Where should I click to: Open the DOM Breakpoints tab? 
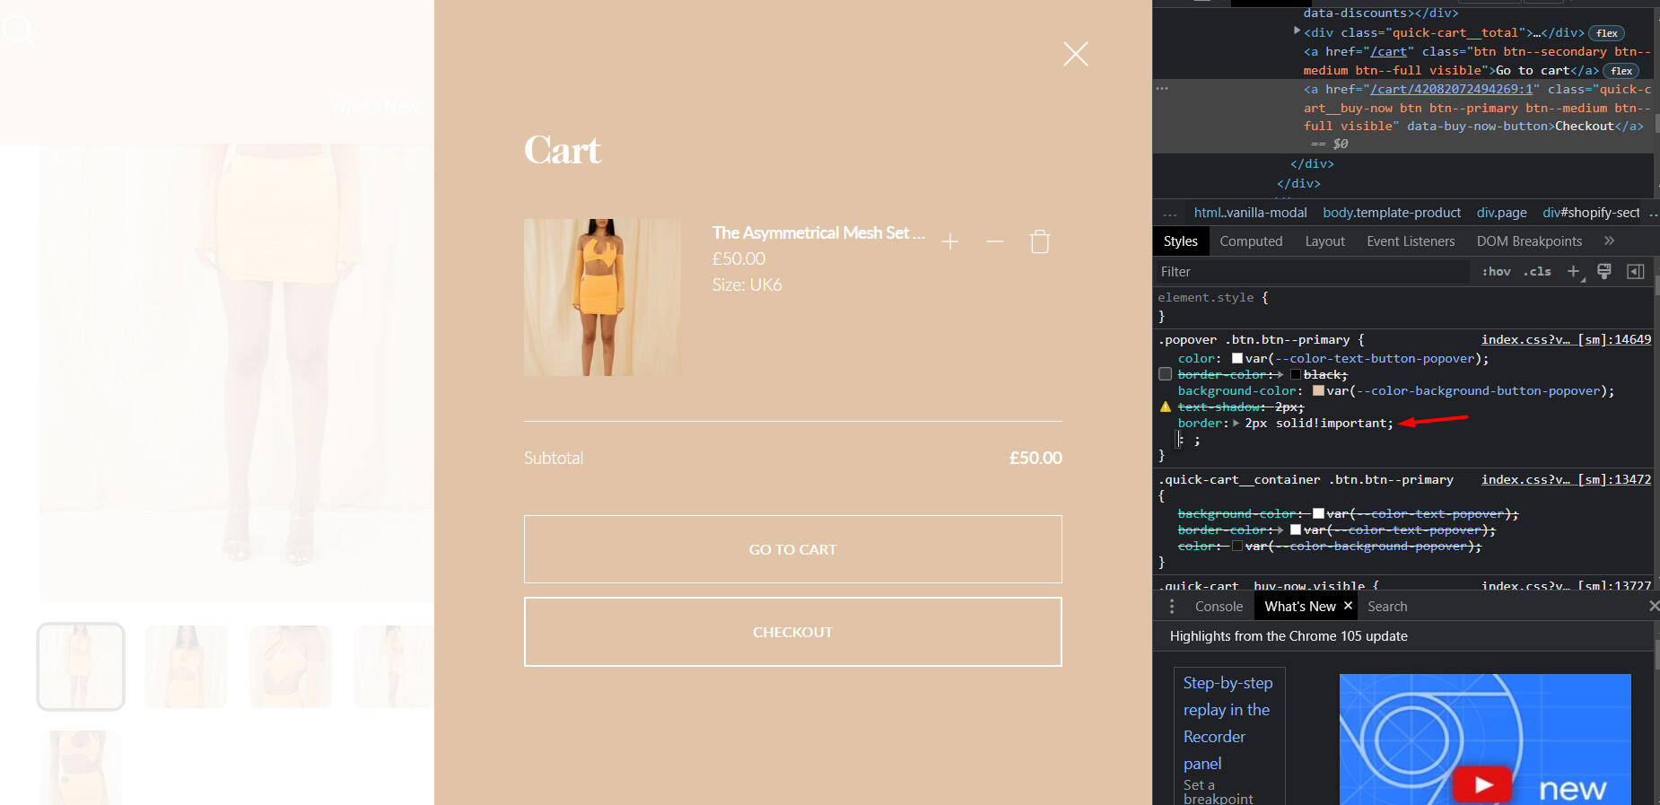click(1529, 241)
